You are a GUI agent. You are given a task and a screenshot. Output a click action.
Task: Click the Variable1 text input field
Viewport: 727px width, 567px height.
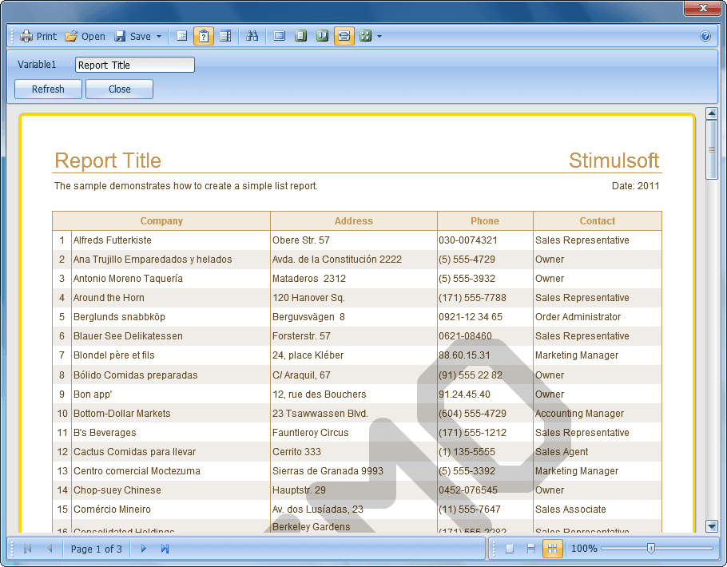(x=134, y=65)
